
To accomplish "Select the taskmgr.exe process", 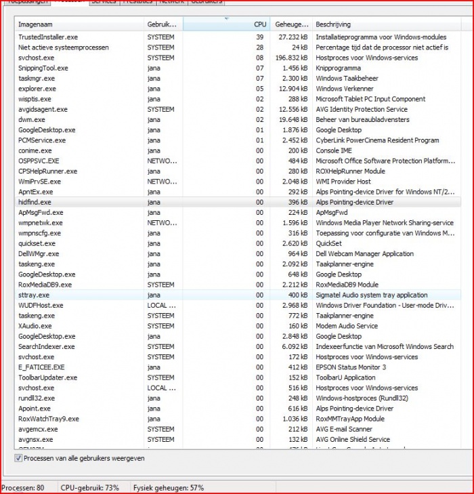I will pos(238,79).
